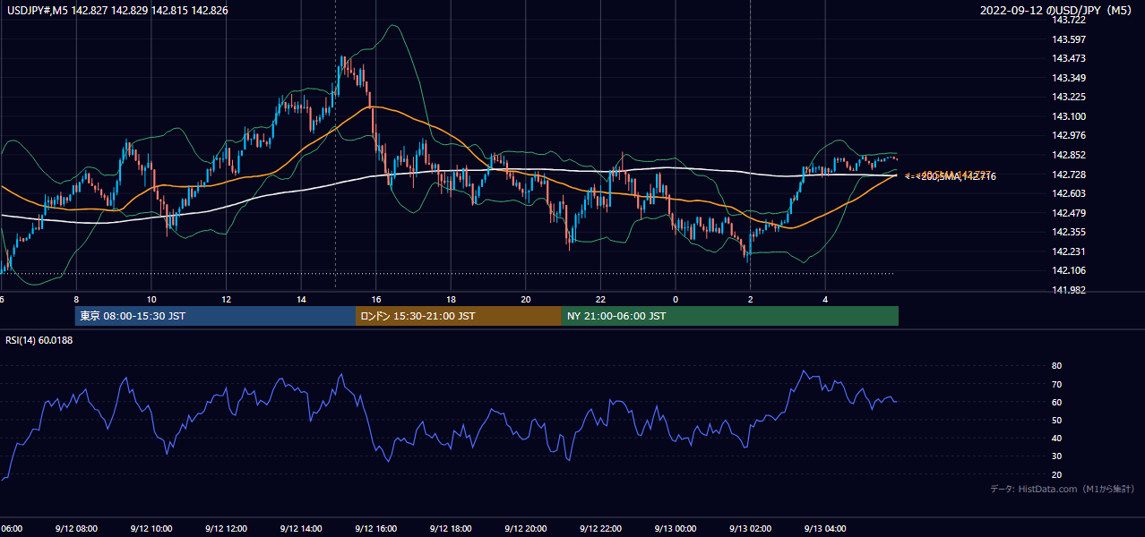Click the 9/12 22:00 date label
Viewport: 1145px width, 537px height.
click(600, 528)
